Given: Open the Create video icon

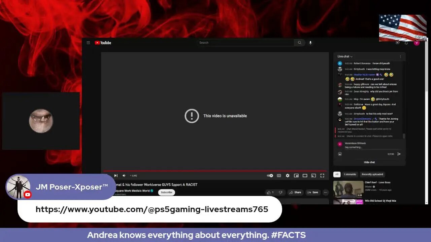Looking at the screenshot, I should [x=397, y=43].
